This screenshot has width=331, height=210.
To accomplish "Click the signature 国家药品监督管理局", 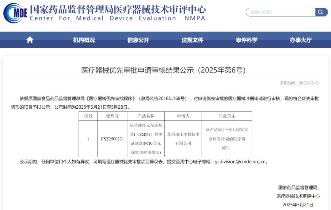I will click(x=298, y=187).
